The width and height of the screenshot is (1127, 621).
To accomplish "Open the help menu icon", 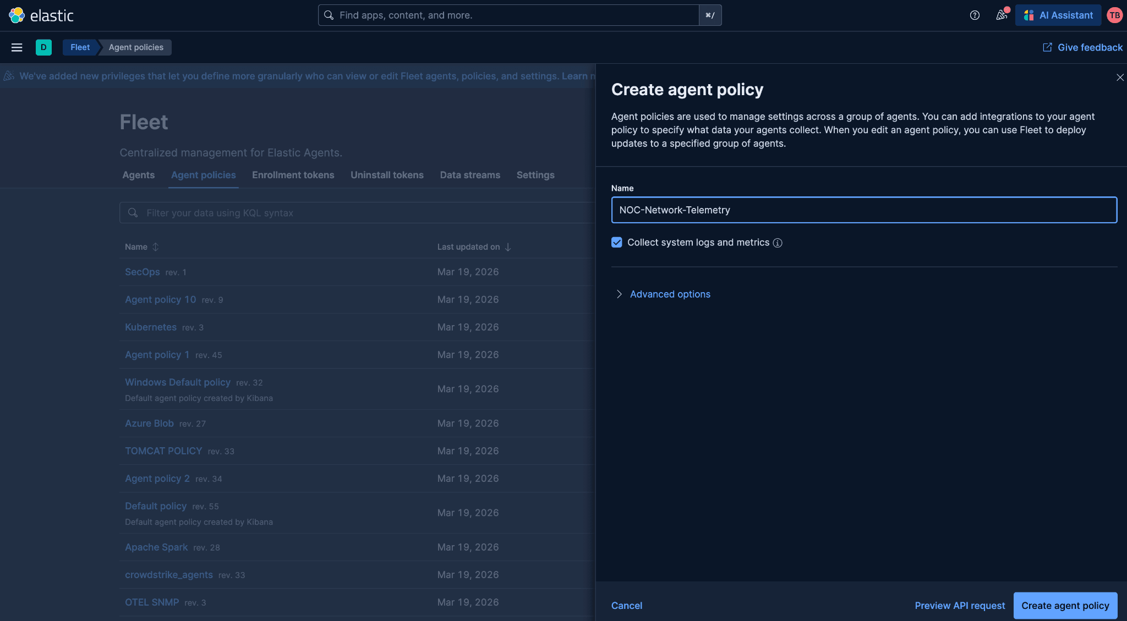I will coord(975,15).
